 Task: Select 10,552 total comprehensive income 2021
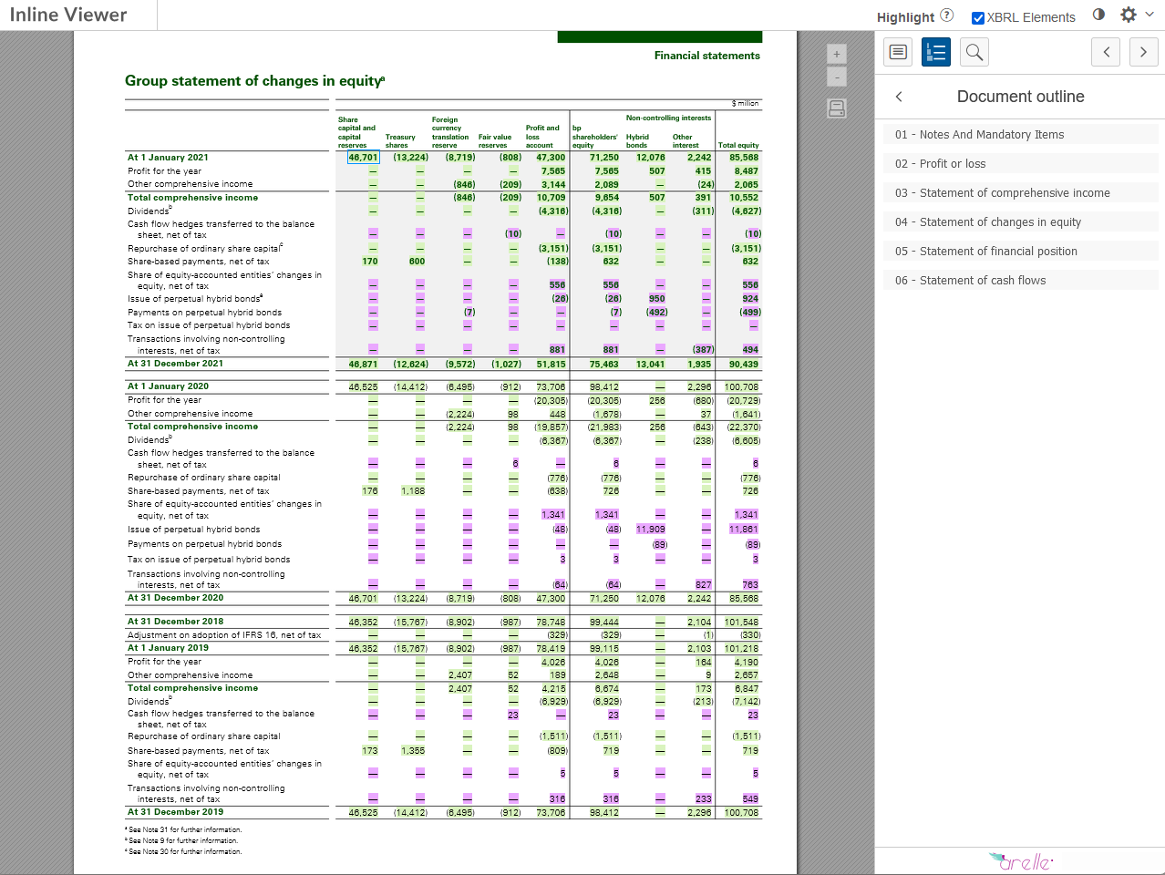pos(744,198)
